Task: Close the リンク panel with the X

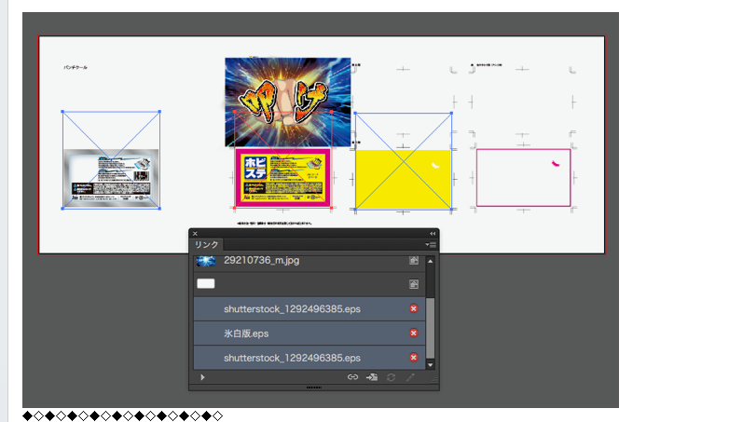Action: pos(195,234)
